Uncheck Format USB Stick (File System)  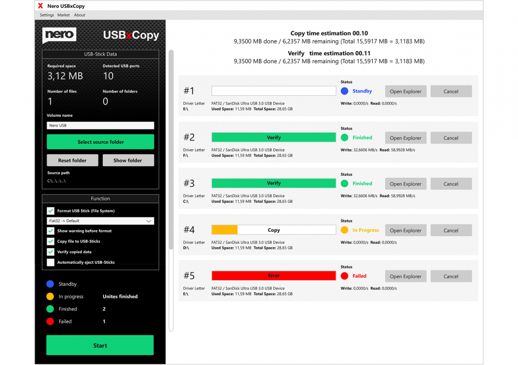click(x=51, y=211)
